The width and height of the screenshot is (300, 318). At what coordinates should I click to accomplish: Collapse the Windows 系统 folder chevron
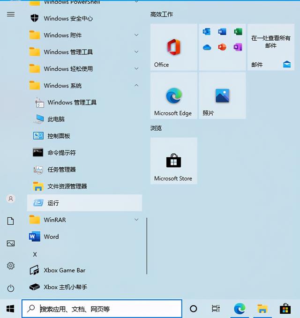tap(136, 85)
